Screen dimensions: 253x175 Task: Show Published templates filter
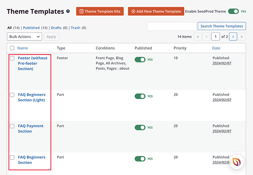32,28
